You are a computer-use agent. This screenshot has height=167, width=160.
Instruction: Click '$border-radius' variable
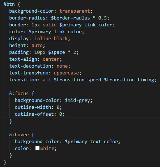(x=71, y=18)
